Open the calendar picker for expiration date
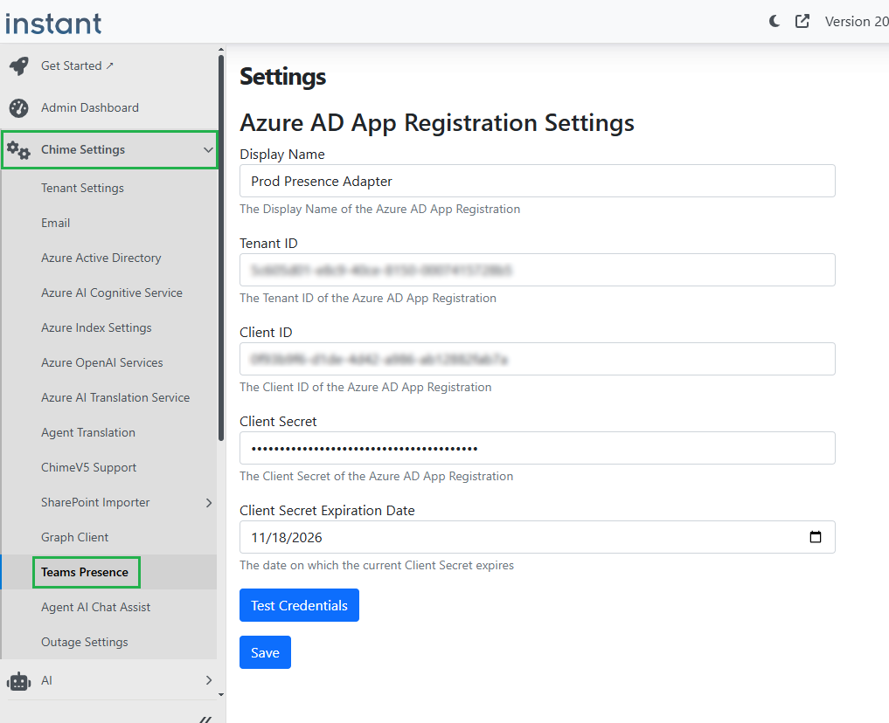 [816, 537]
